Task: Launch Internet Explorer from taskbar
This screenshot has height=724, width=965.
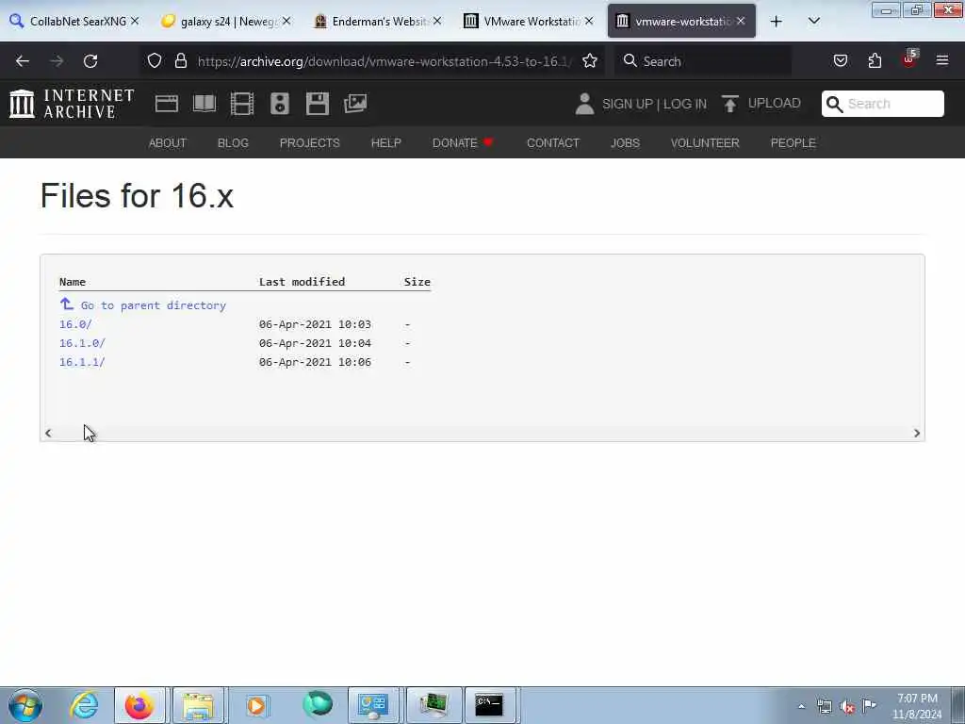Action: [84, 705]
